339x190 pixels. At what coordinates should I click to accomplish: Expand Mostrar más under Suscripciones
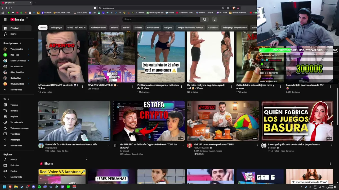point(17,90)
